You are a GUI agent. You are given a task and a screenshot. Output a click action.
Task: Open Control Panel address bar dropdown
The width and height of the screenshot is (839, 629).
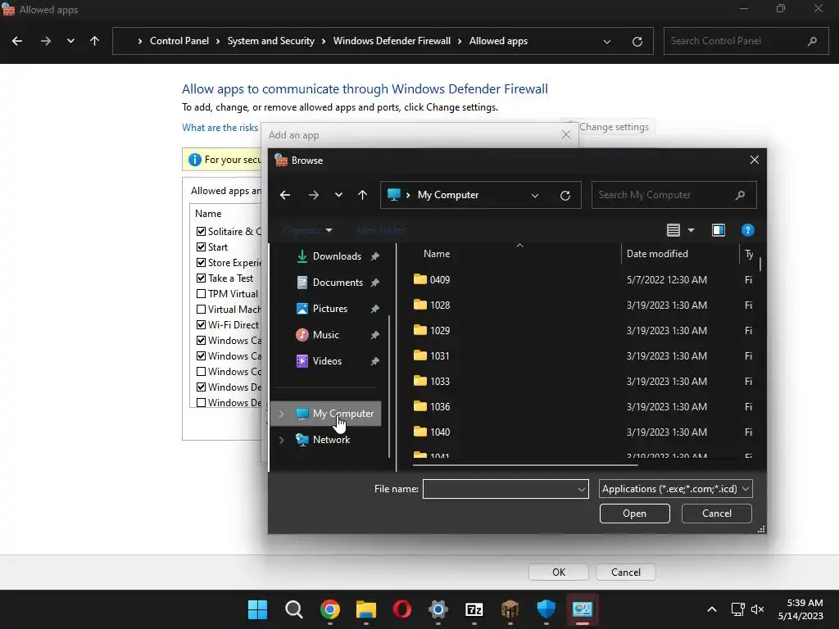pyautogui.click(x=607, y=42)
